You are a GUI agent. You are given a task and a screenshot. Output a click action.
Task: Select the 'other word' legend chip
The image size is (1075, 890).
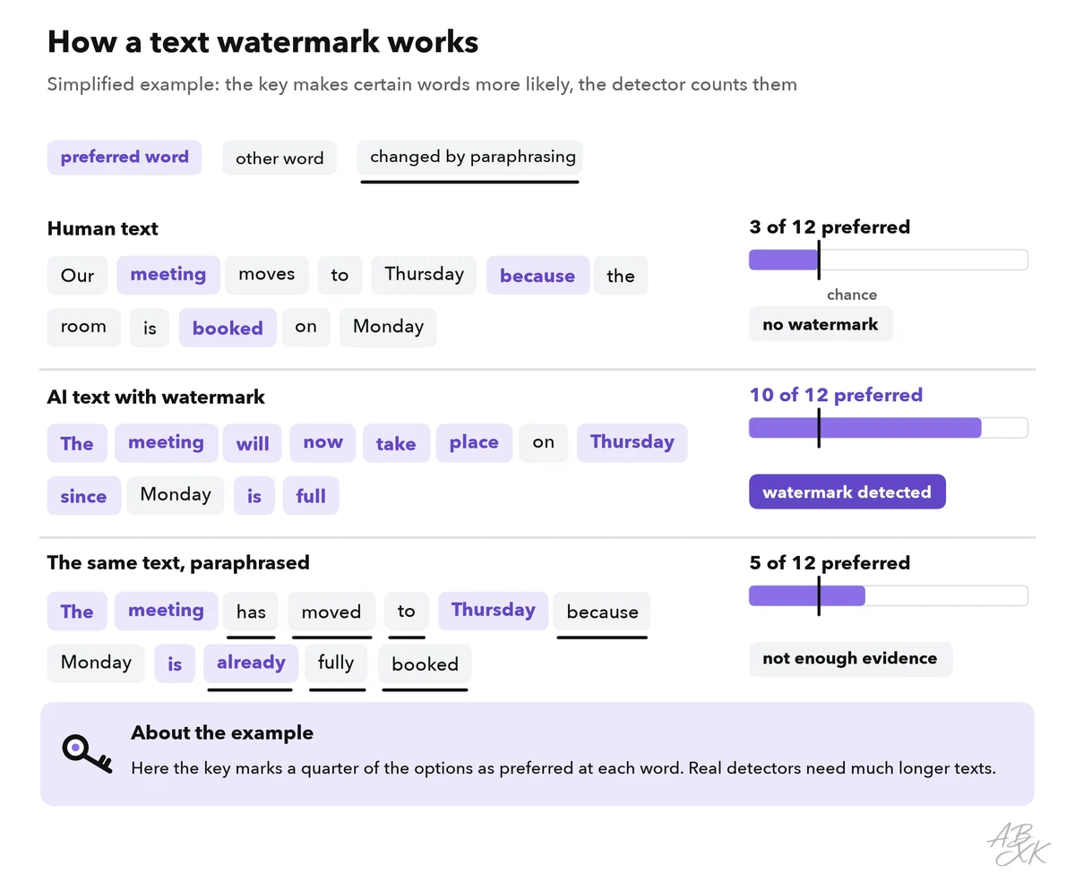[279, 158]
